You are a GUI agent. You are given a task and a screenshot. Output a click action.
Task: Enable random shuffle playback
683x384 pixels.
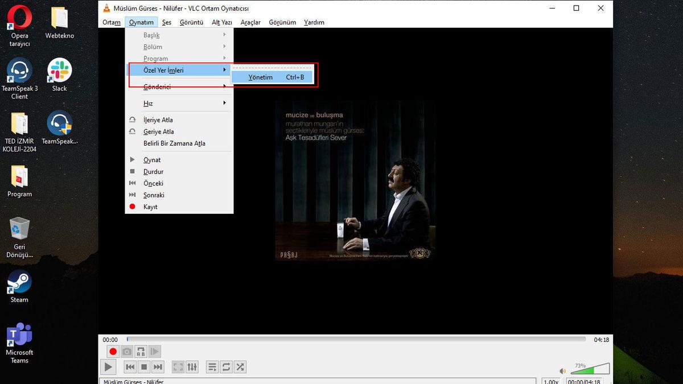(x=239, y=366)
